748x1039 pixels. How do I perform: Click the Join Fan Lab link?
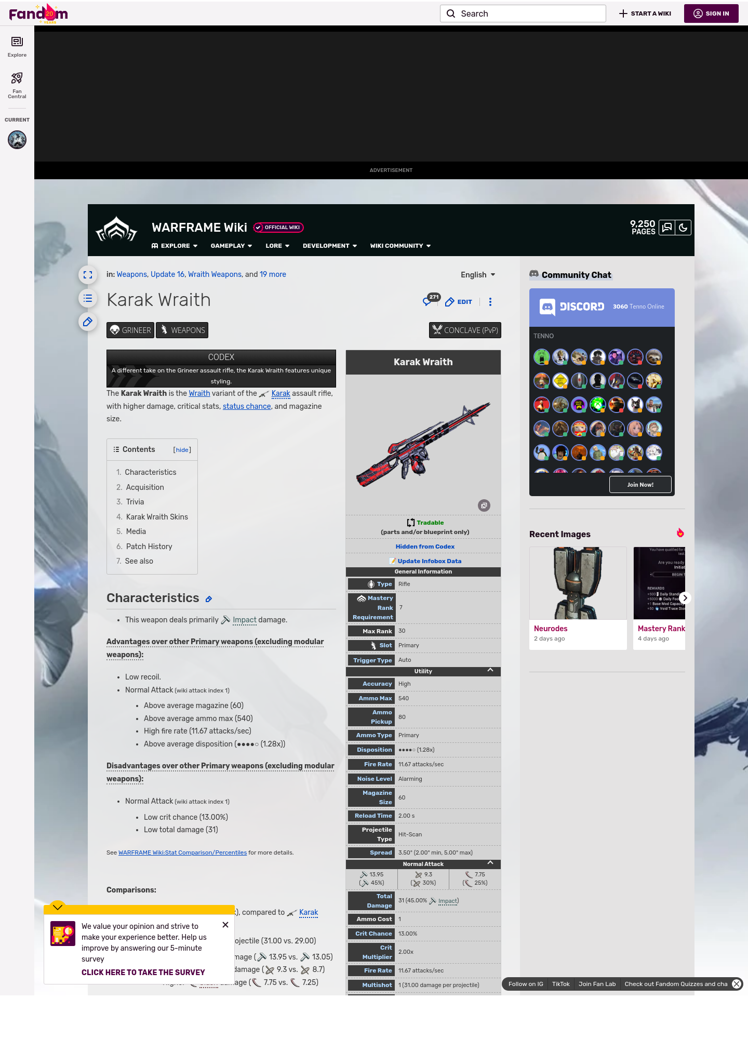[x=597, y=984]
